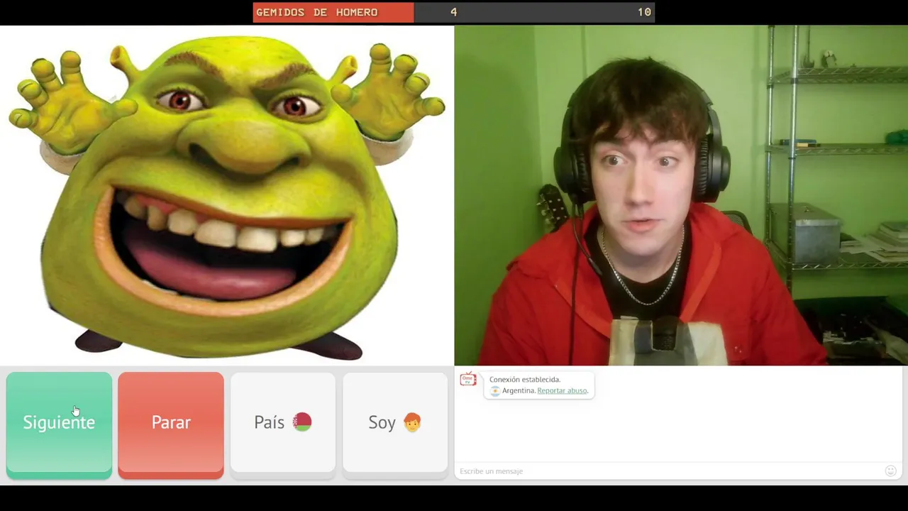908x511 pixels.
Task: Click the green Siguiente button
Action: [x=59, y=424]
